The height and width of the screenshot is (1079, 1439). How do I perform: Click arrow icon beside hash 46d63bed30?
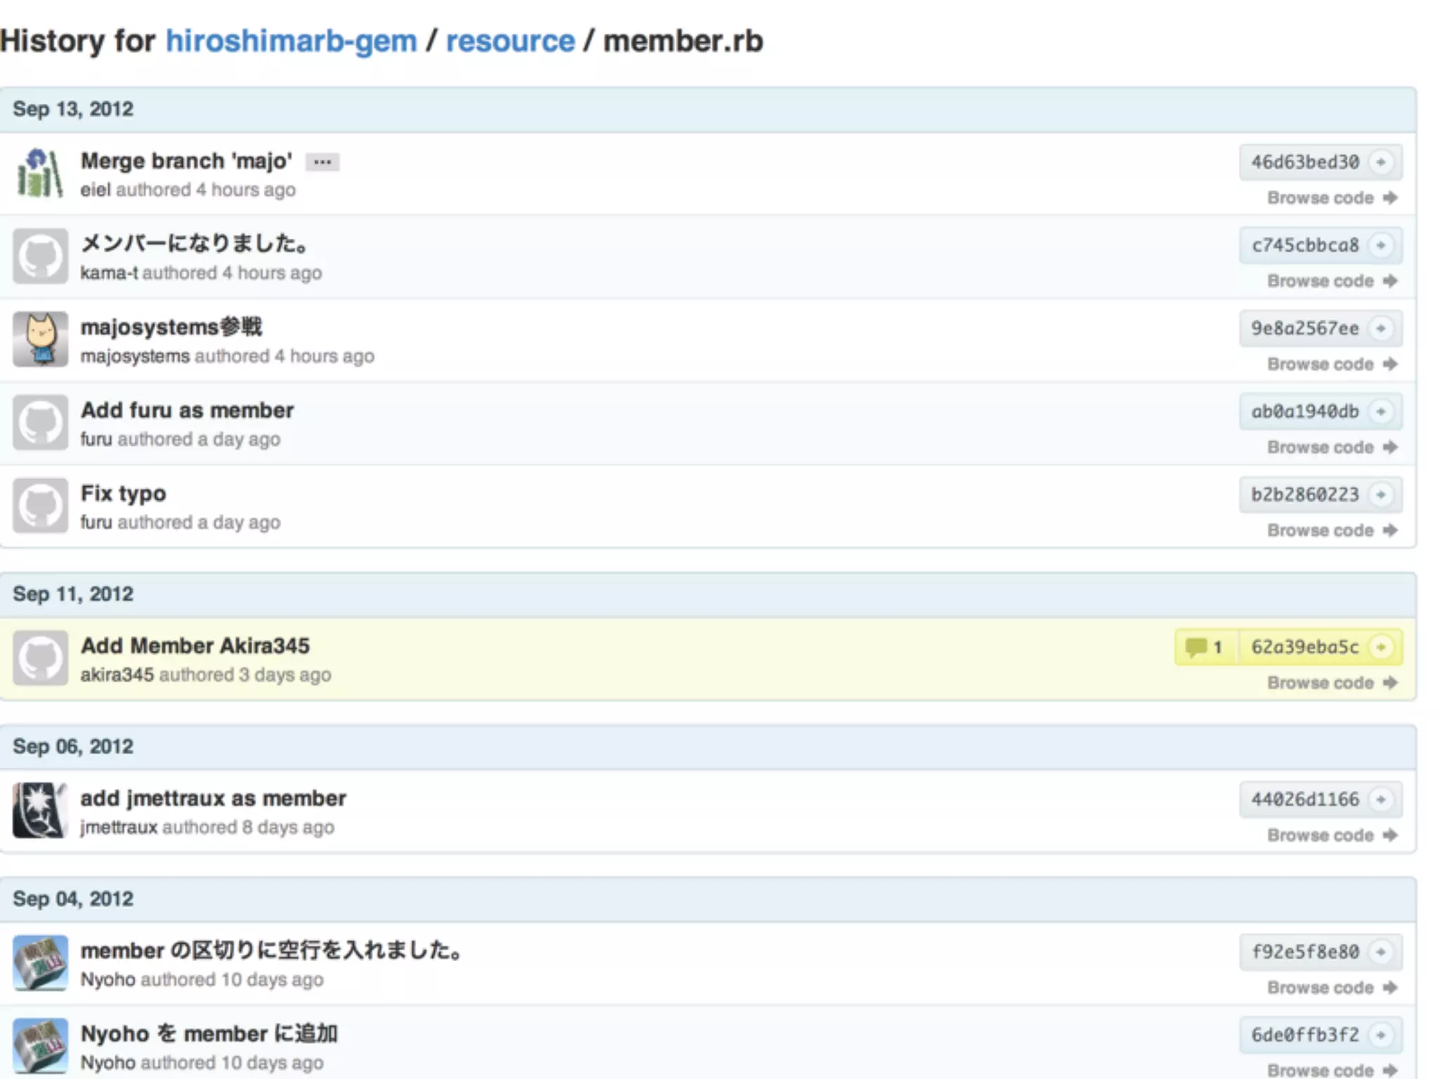[1381, 162]
